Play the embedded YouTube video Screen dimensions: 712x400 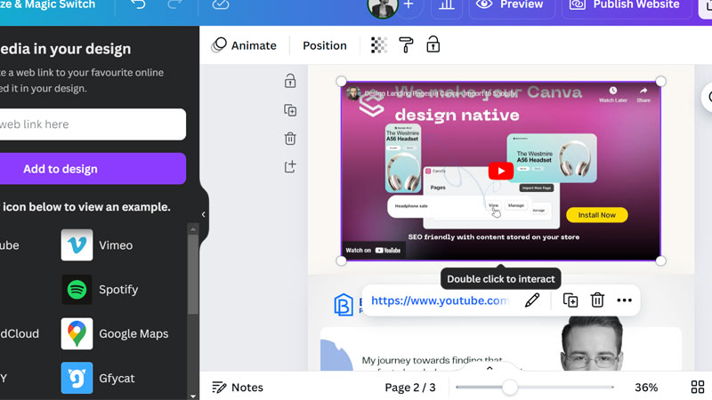(x=501, y=171)
